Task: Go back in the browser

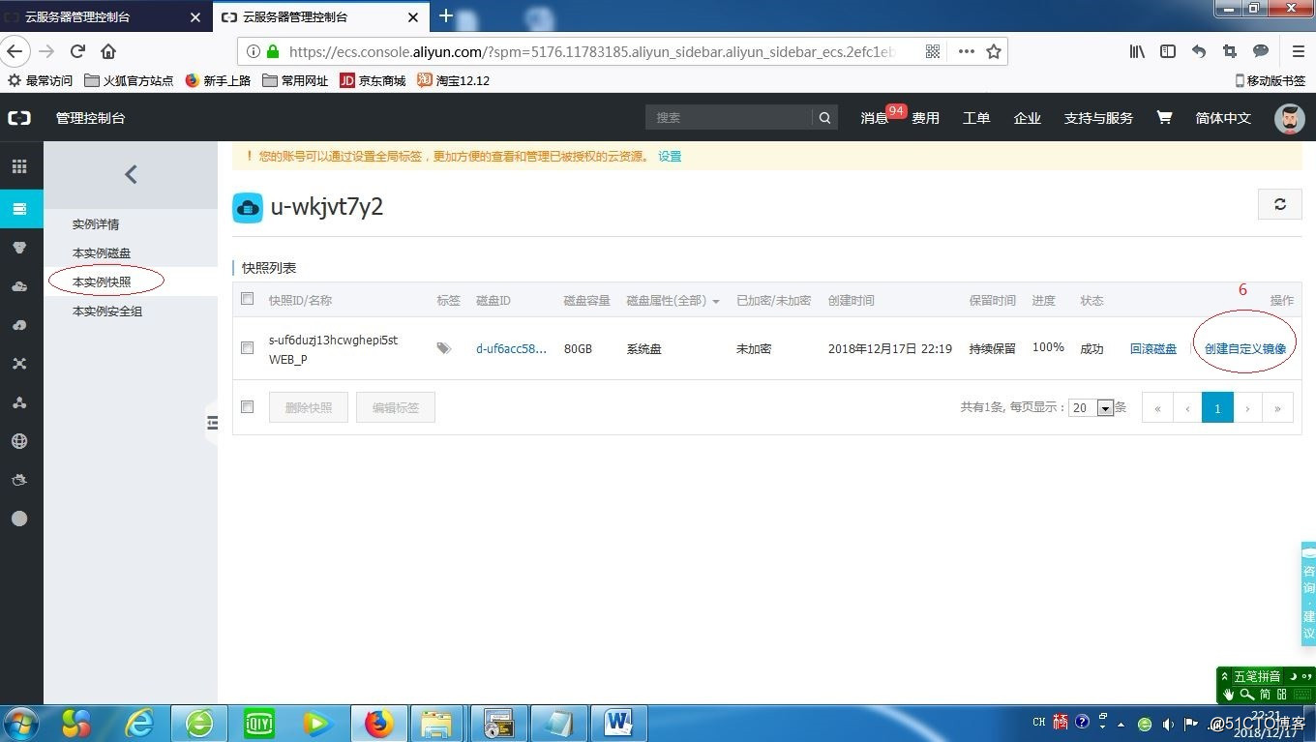Action: click(14, 51)
